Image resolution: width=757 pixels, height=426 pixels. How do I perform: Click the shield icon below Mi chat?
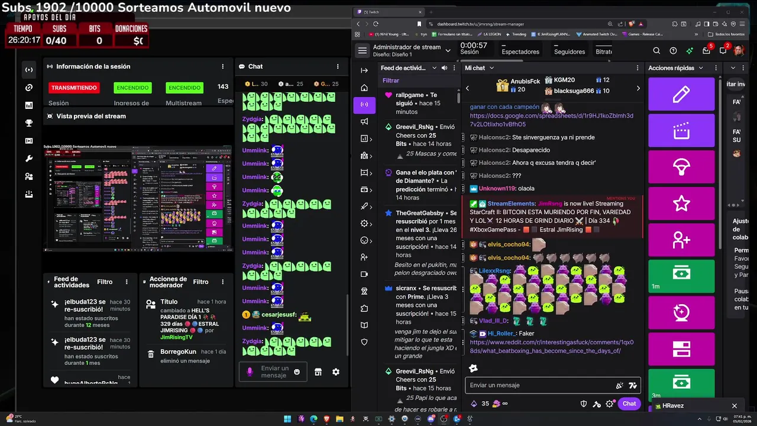(x=584, y=404)
